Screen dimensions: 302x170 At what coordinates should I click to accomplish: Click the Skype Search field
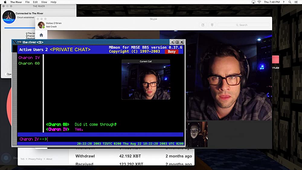243,25
